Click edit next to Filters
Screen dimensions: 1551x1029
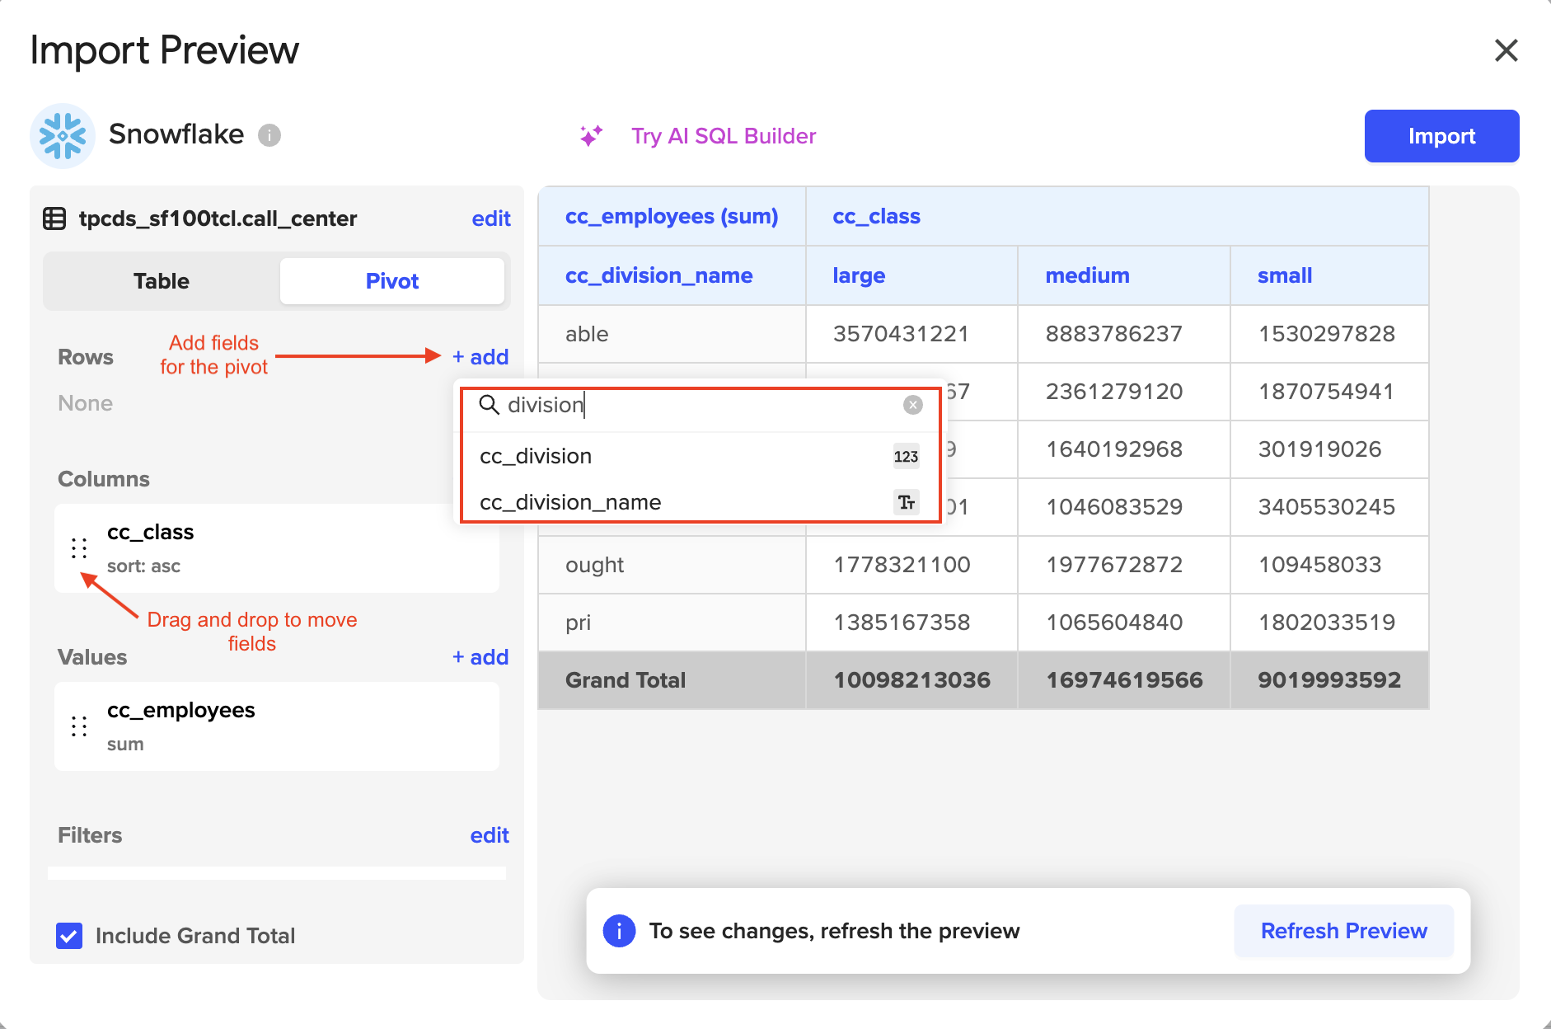tap(490, 835)
